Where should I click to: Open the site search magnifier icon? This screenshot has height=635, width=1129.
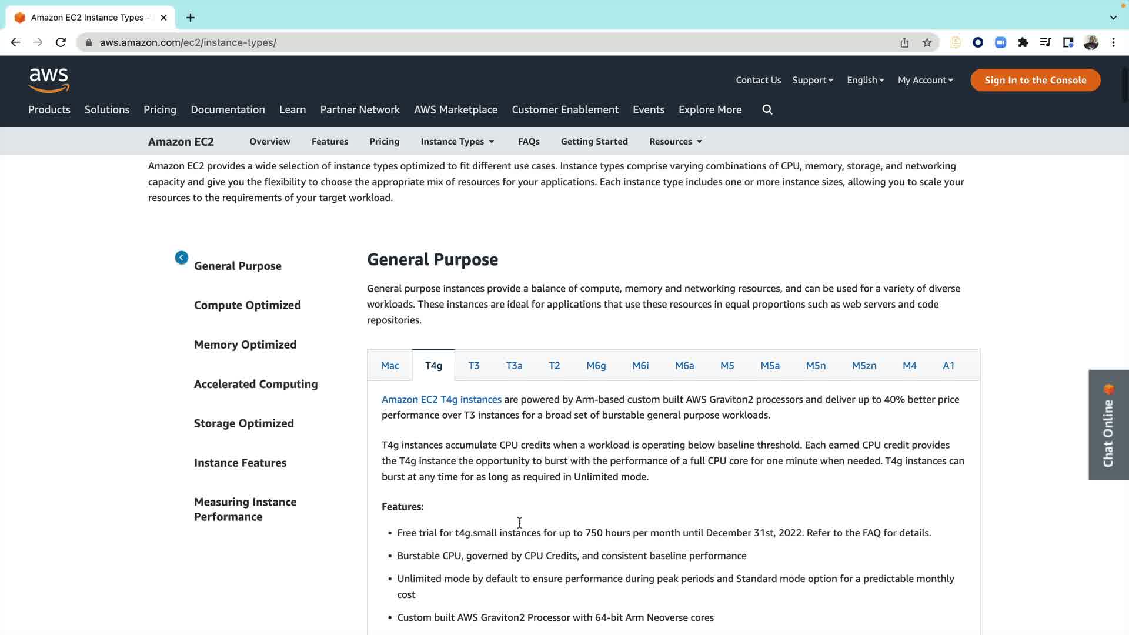tap(767, 109)
